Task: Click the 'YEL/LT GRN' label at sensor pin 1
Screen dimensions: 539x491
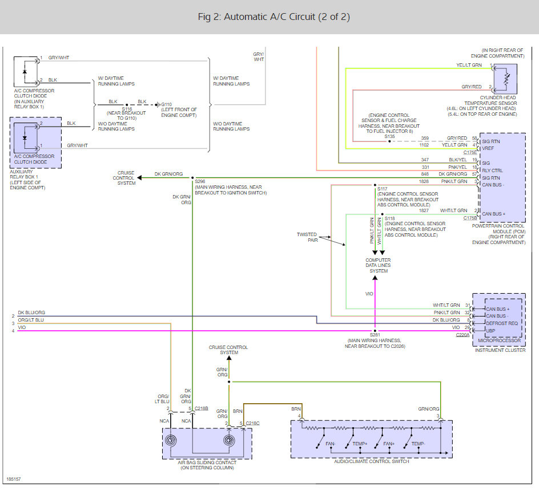Action: click(x=469, y=65)
